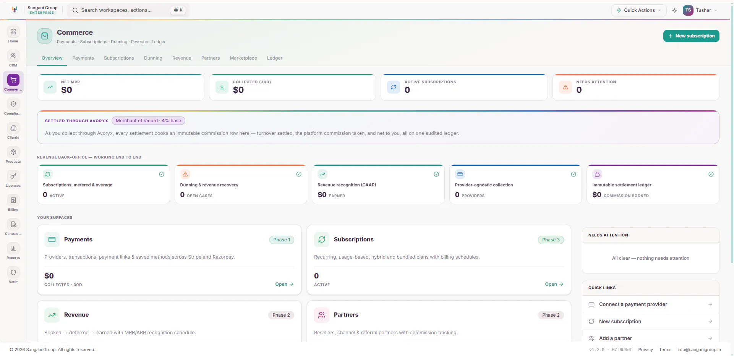Open the Subscriptions surface link

[x=554, y=284]
